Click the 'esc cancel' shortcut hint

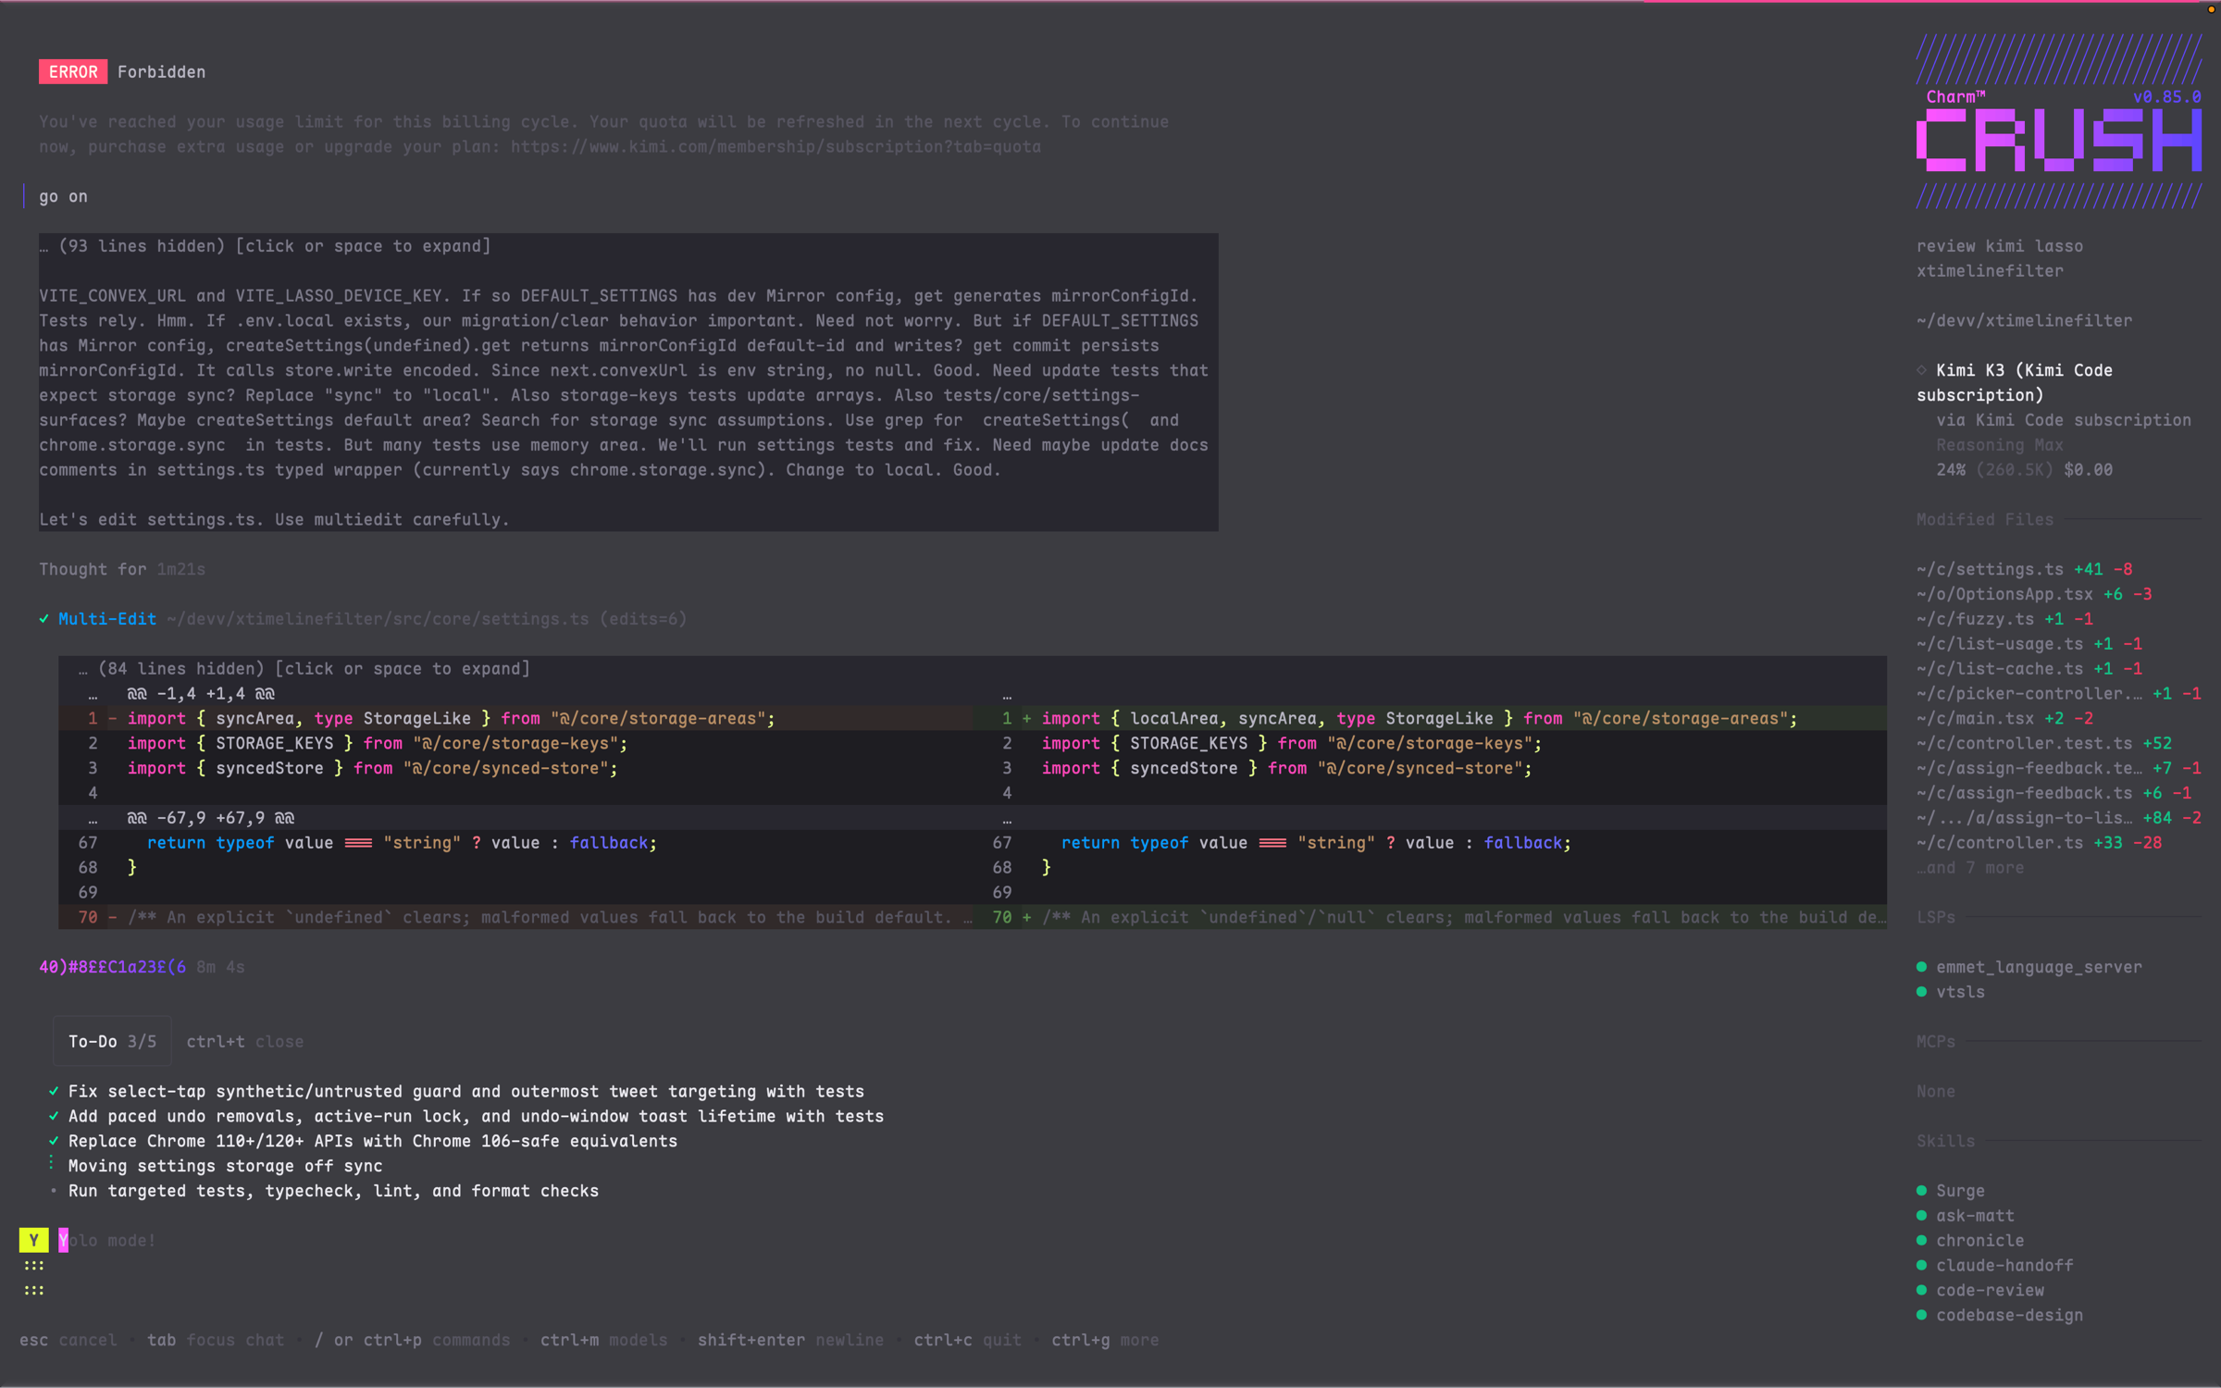[68, 1341]
